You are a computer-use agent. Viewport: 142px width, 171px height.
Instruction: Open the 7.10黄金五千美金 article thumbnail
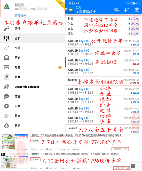(14, 161)
